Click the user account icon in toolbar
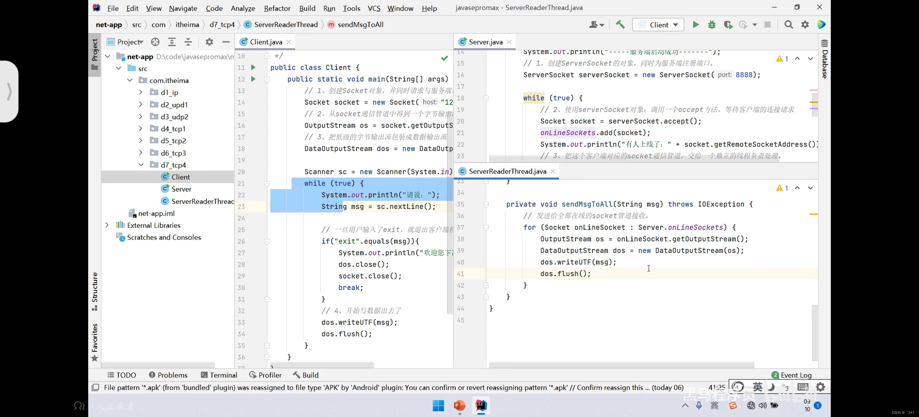The image size is (919, 417). 596,25
